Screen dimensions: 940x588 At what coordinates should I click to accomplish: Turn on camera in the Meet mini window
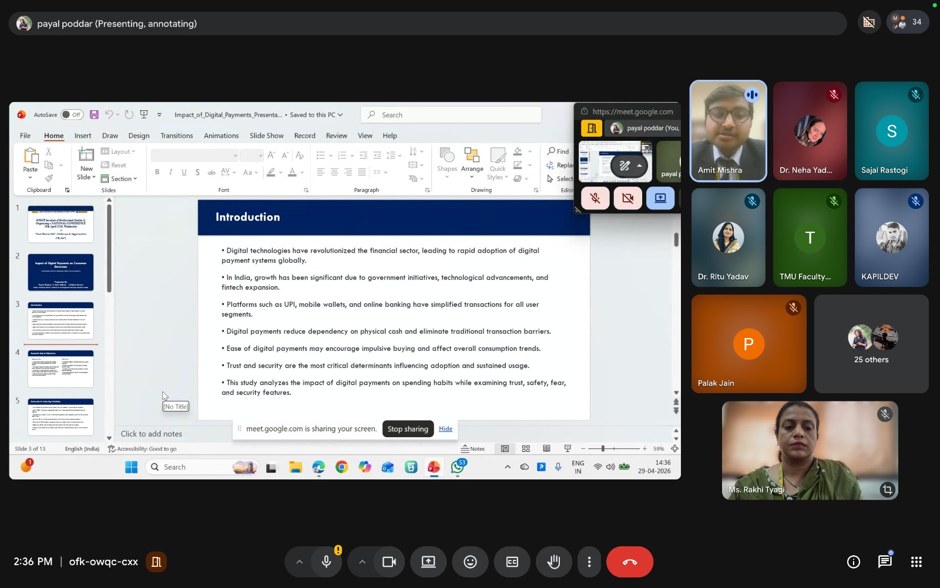[x=627, y=198]
